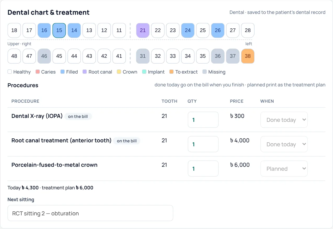Click Root canal treatment (anterior tooth) name
The width and height of the screenshot is (333, 229).
tap(62, 140)
